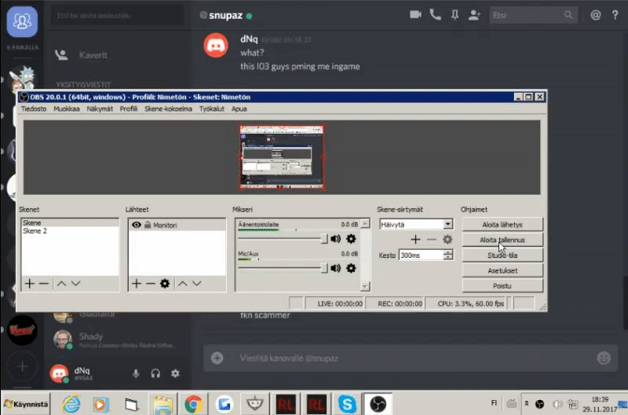Open Äänentoistolaite mixer settings gear

coord(351,239)
